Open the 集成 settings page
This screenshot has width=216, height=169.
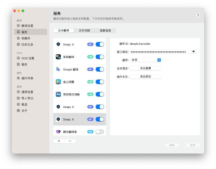23,104
